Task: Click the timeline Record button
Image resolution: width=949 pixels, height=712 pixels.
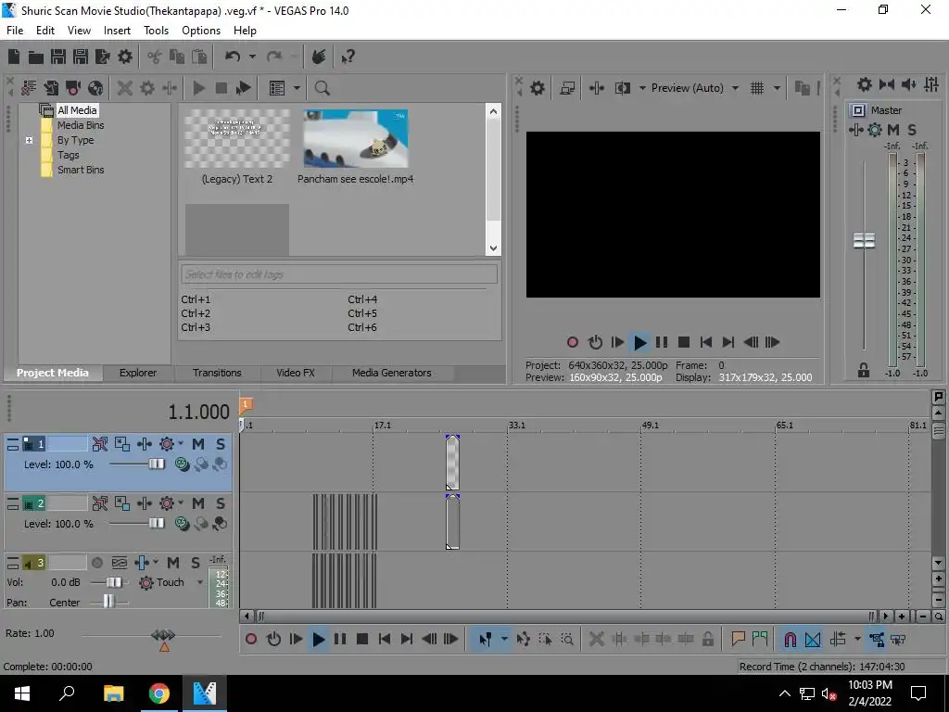Action: pyautogui.click(x=251, y=639)
